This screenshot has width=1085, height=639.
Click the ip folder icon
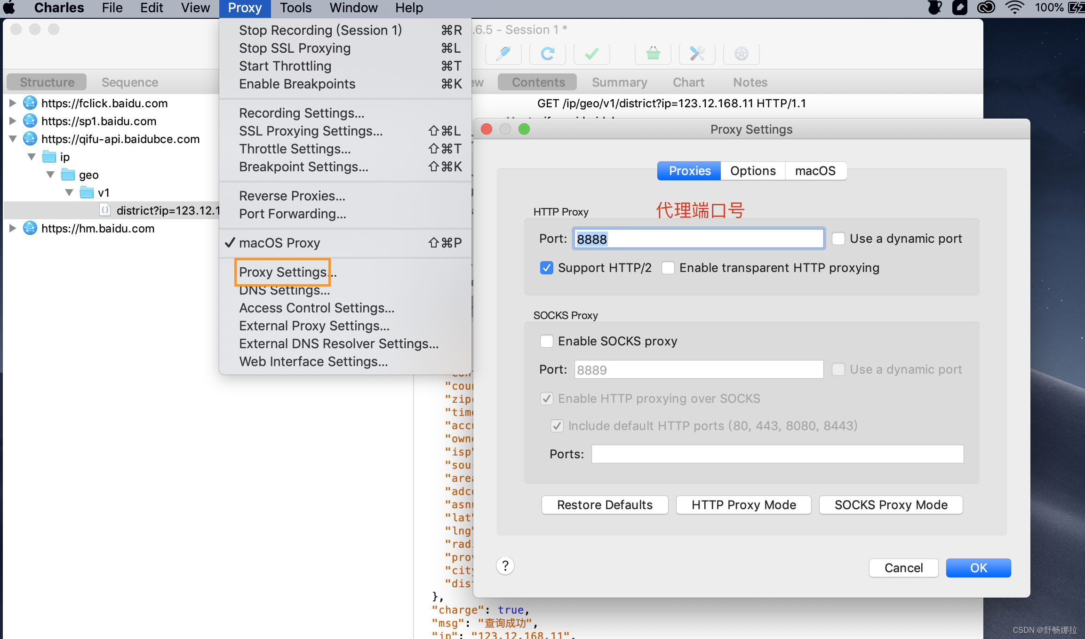(x=49, y=157)
